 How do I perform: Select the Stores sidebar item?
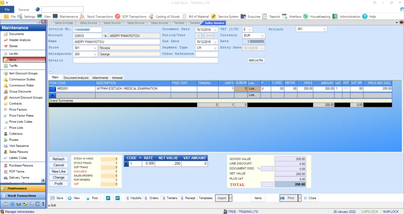pyautogui.click(x=13, y=46)
